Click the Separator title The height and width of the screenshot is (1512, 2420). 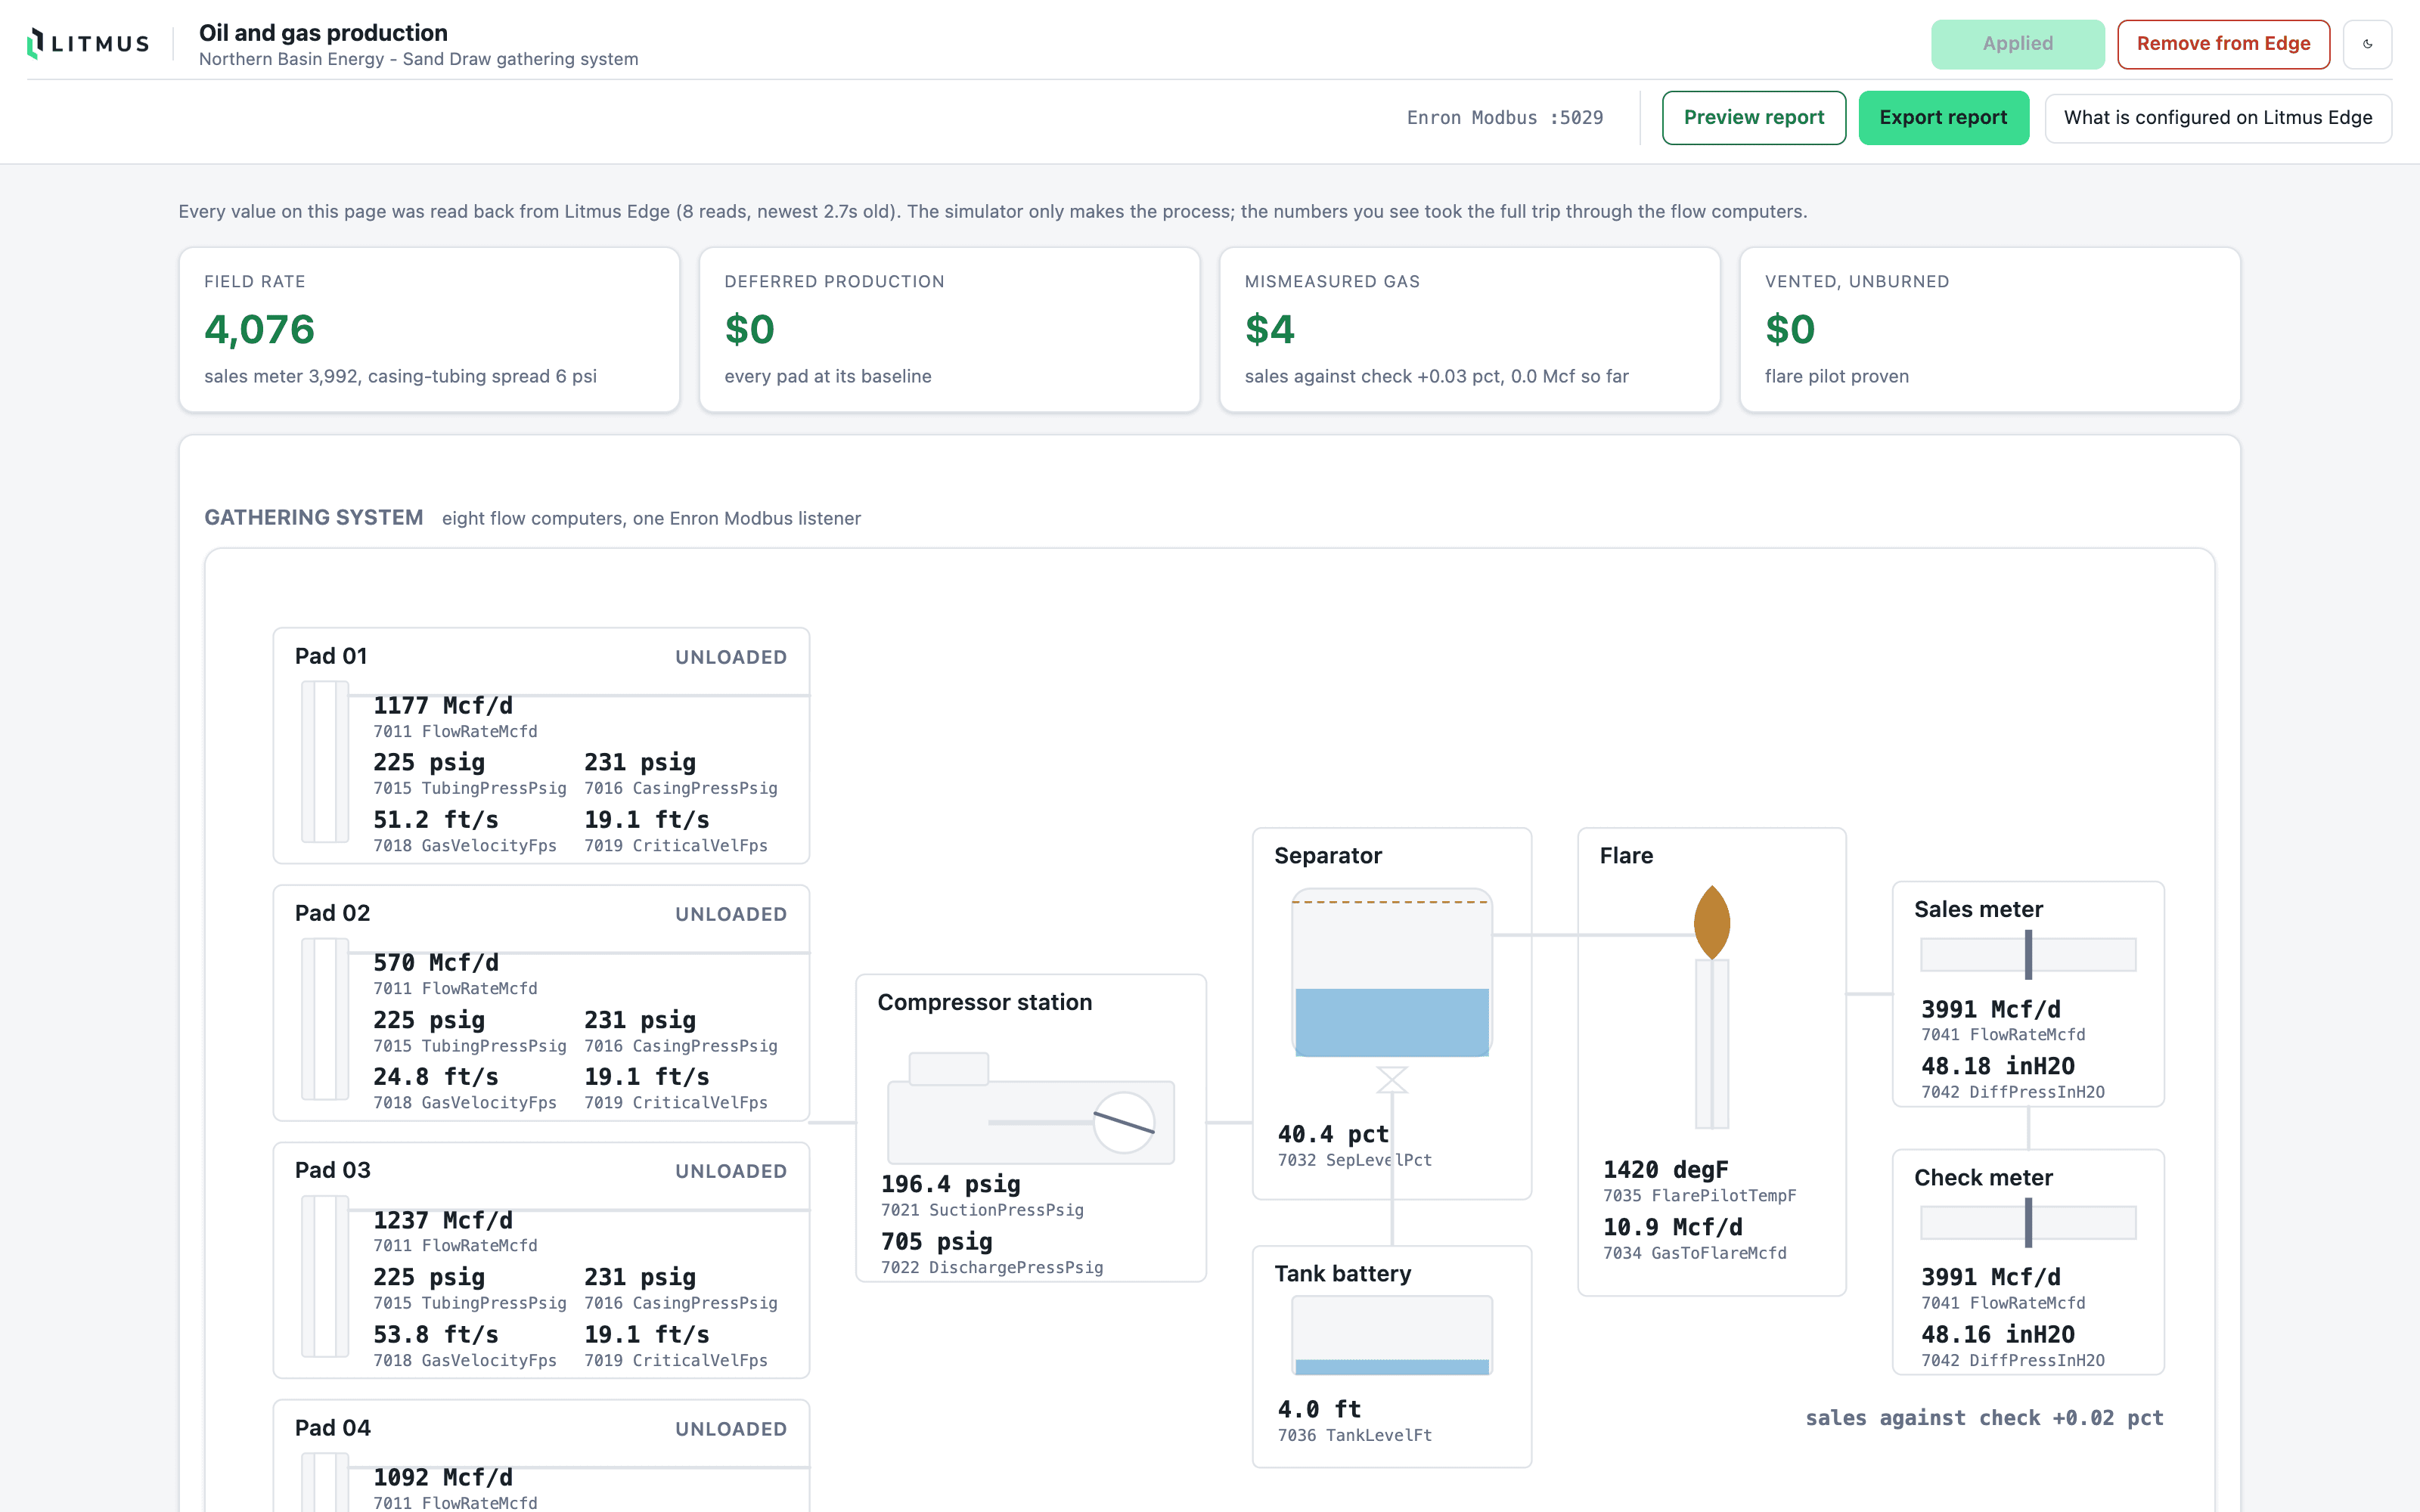coord(1327,856)
